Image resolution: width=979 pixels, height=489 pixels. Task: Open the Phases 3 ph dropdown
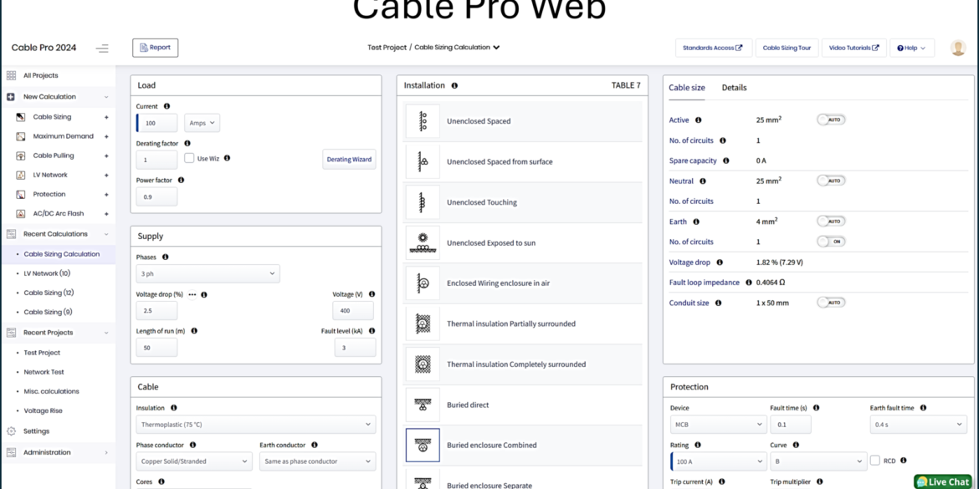pyautogui.click(x=208, y=273)
